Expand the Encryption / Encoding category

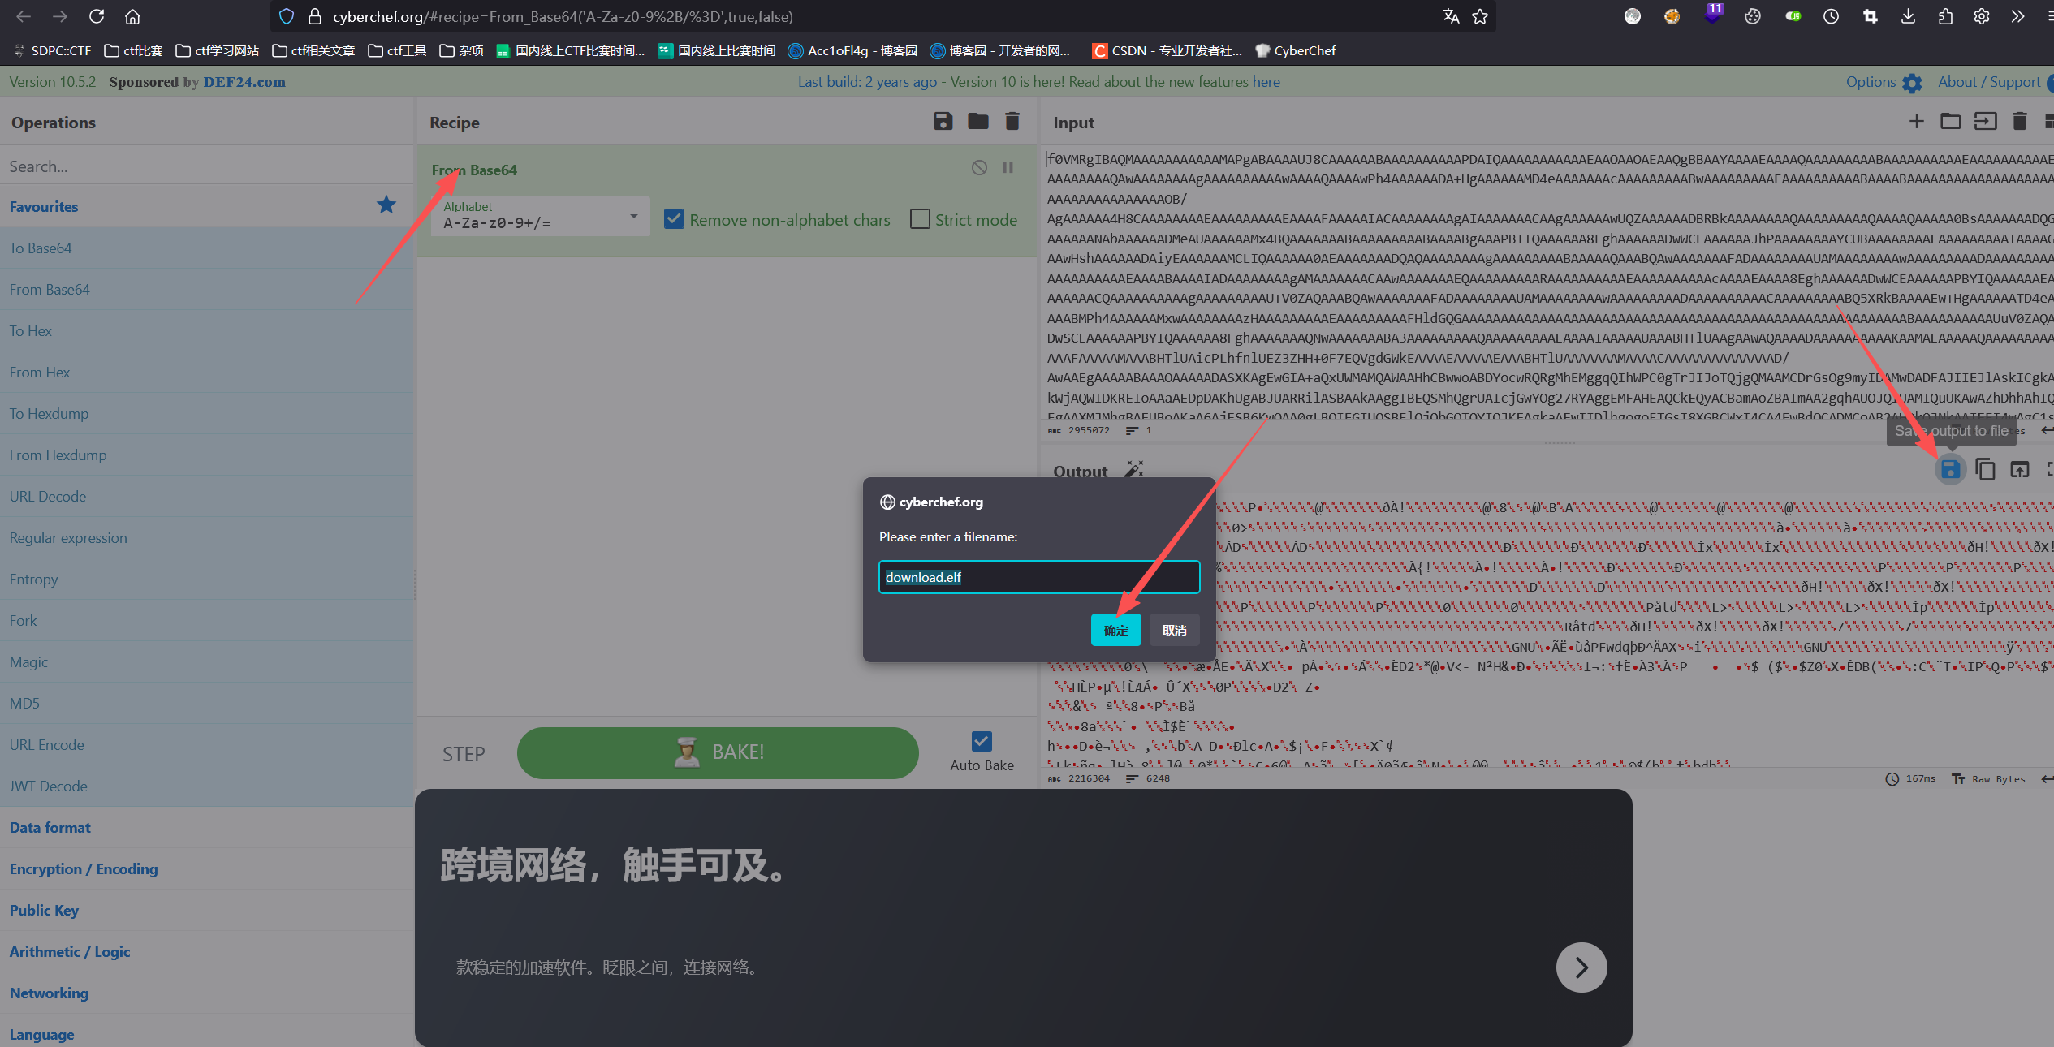click(84, 868)
